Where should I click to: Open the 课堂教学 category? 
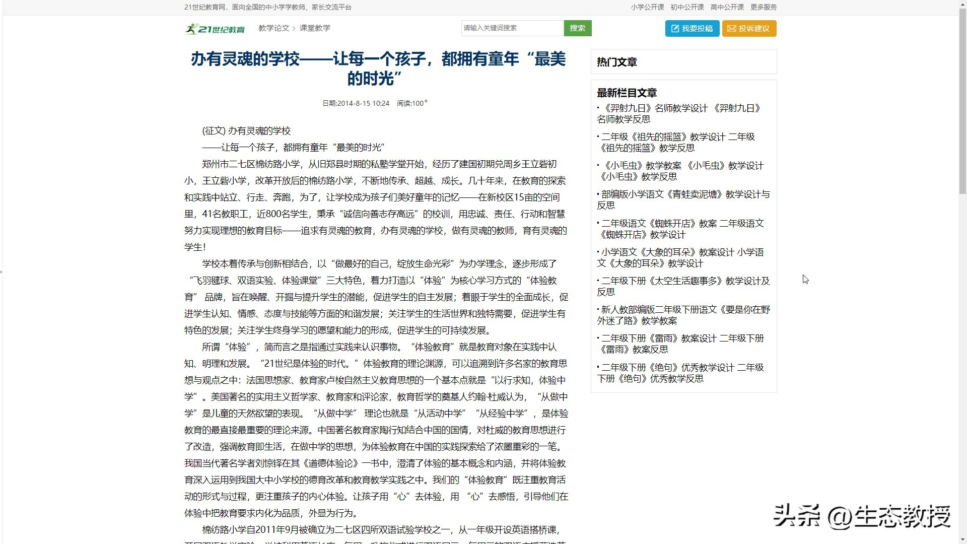coord(315,29)
